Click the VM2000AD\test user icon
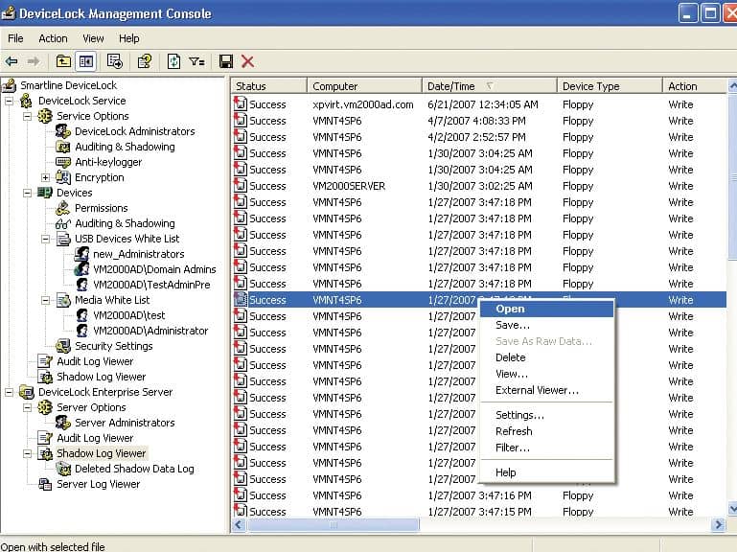This screenshot has width=737, height=552. pos(81,315)
